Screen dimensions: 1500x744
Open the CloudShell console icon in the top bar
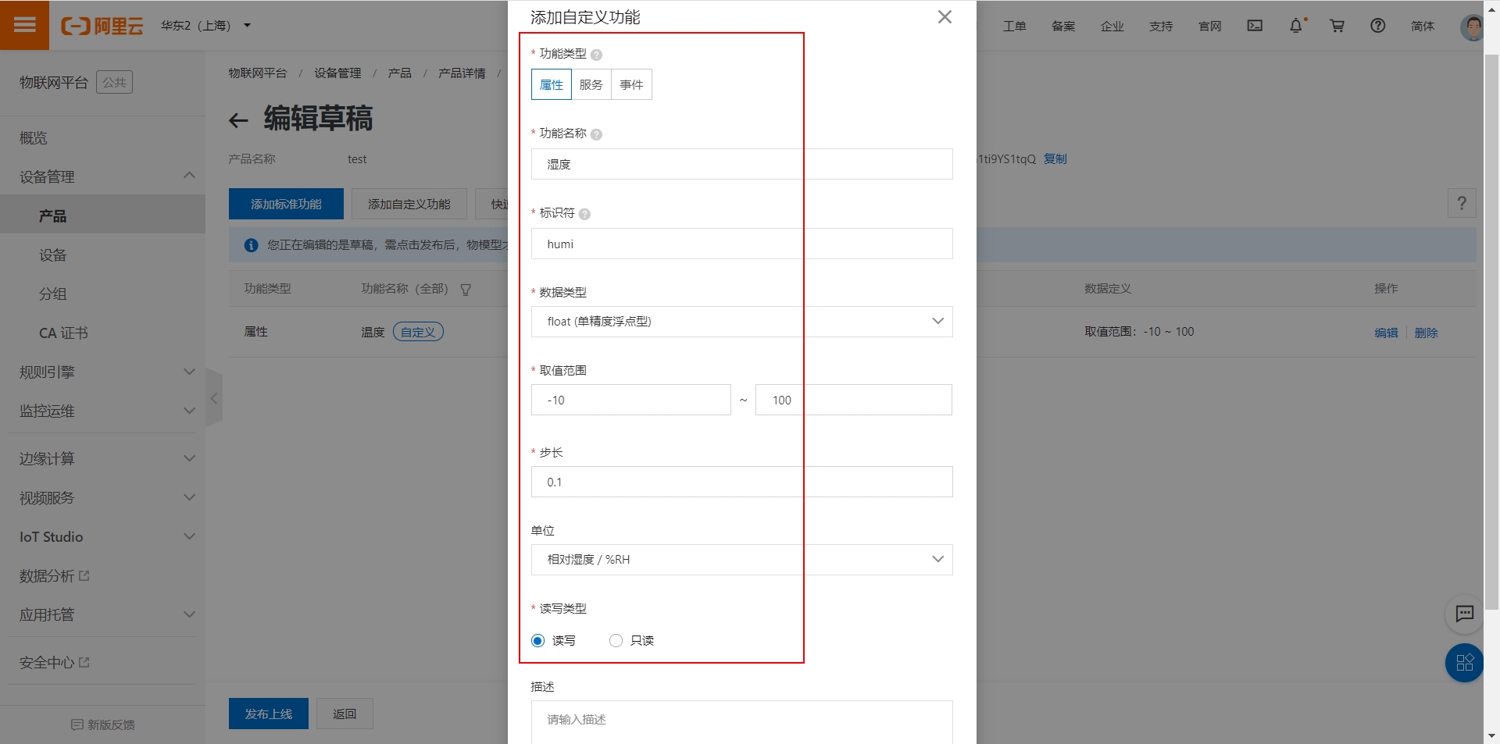[1254, 25]
